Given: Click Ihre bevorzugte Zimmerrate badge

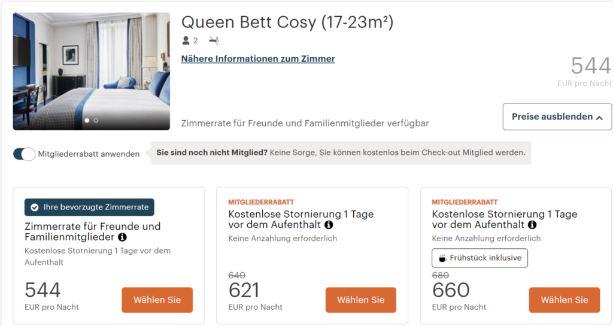Looking at the screenshot, I should tap(89, 208).
